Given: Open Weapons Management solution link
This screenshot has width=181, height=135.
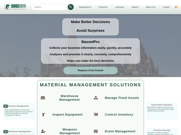Looking at the screenshot, I should (70, 131).
